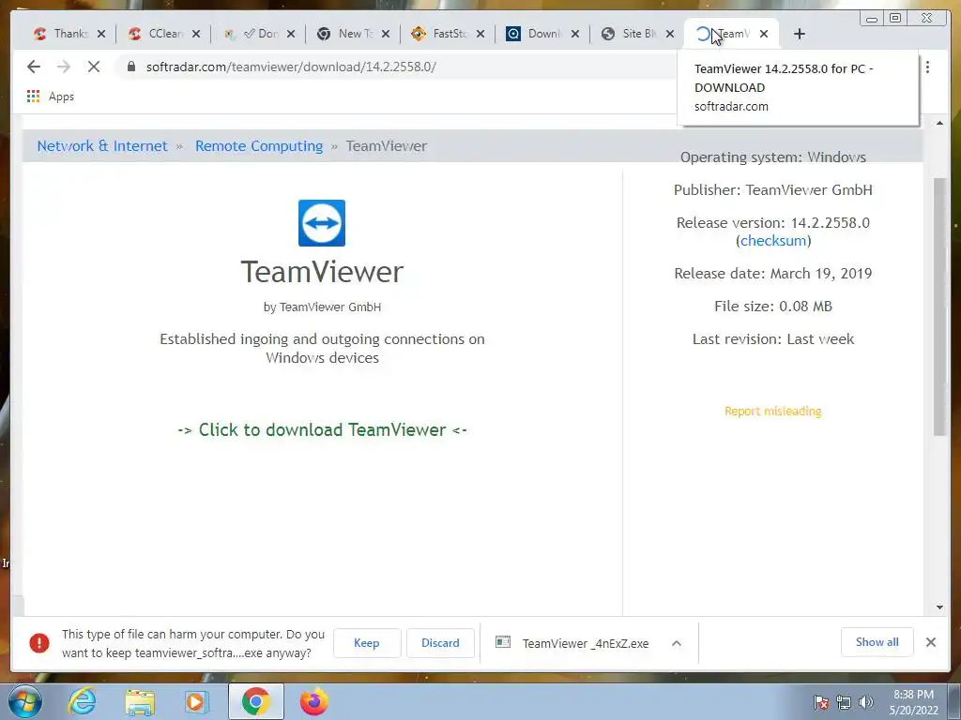The image size is (961, 720).
Task: Close the active TeamViewer tab
Action: click(764, 34)
